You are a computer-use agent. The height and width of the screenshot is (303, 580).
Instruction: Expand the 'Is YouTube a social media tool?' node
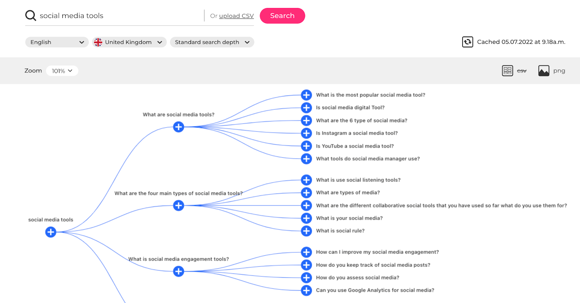pyautogui.click(x=306, y=146)
